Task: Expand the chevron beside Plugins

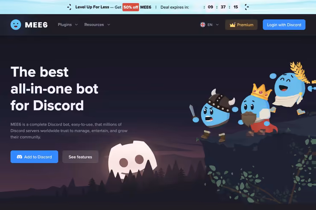Action: click(x=76, y=25)
